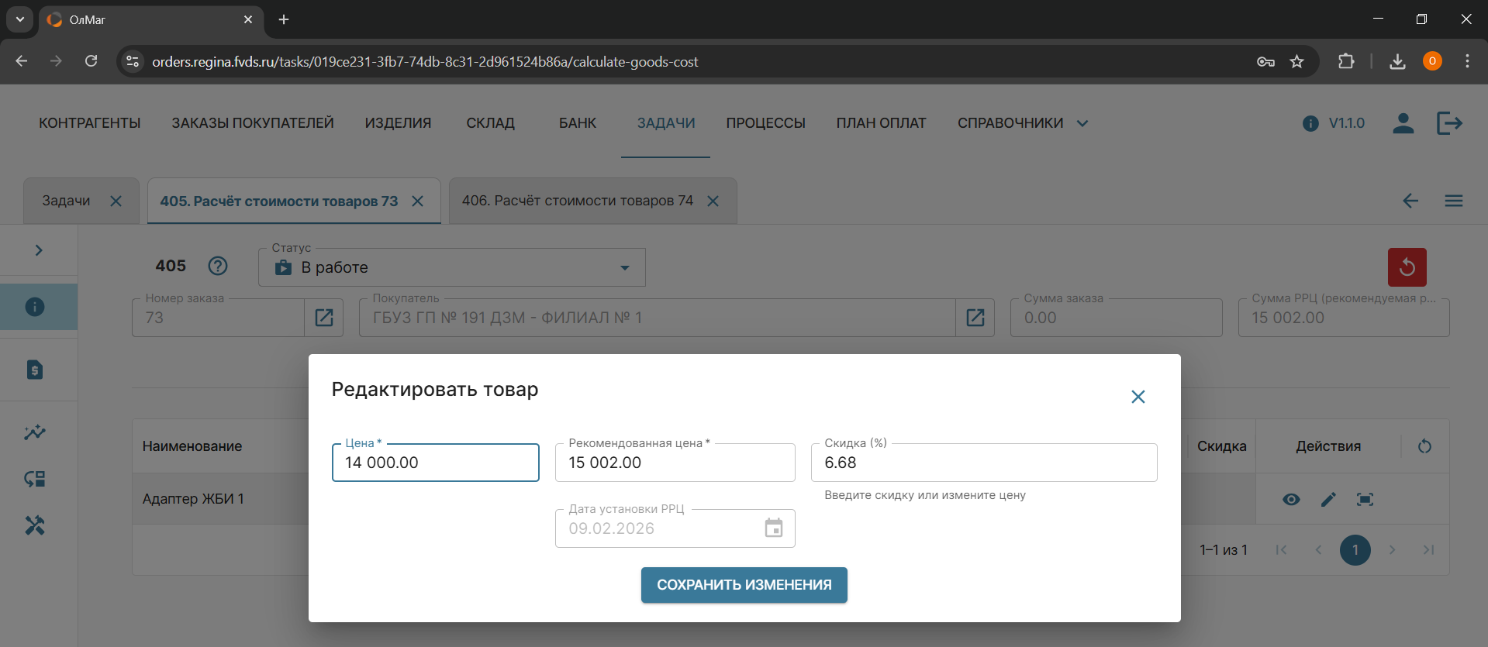Open order 73 via external link icon
This screenshot has width=1488, height=647.
pos(324,318)
